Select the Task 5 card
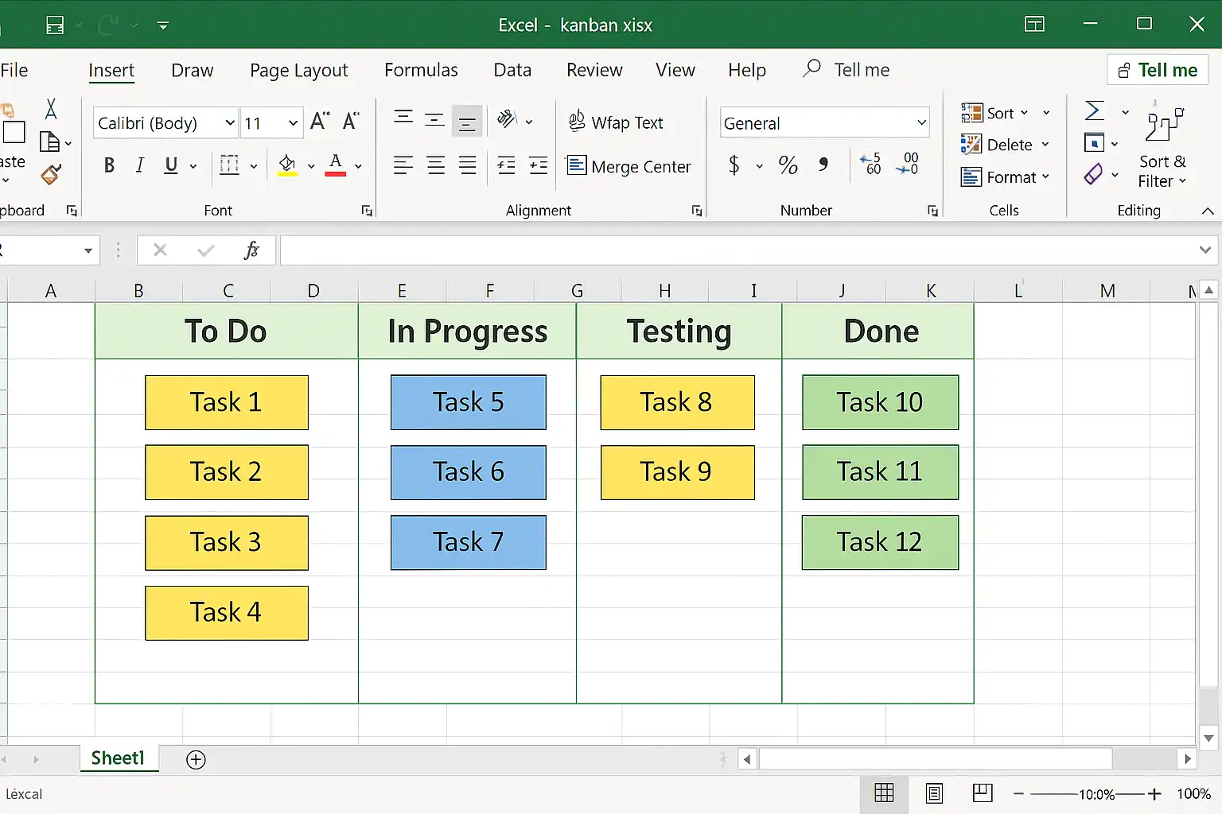1222x814 pixels. point(468,402)
